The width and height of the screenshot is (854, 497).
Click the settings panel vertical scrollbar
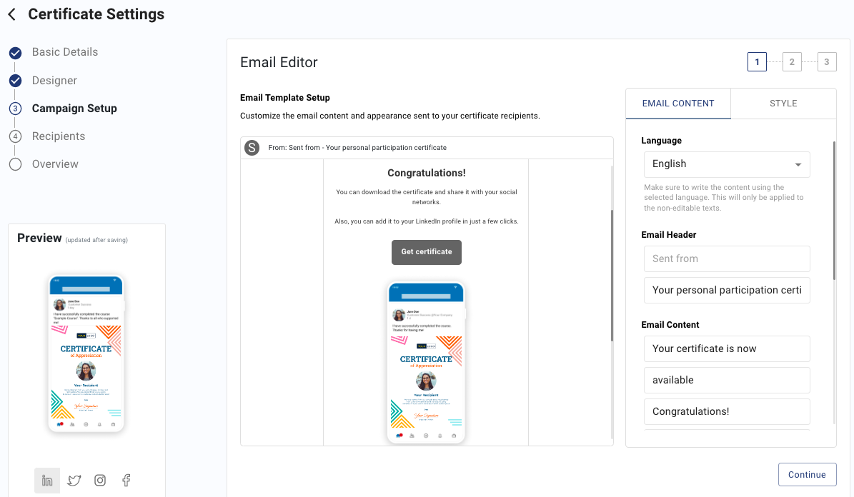tap(834, 211)
